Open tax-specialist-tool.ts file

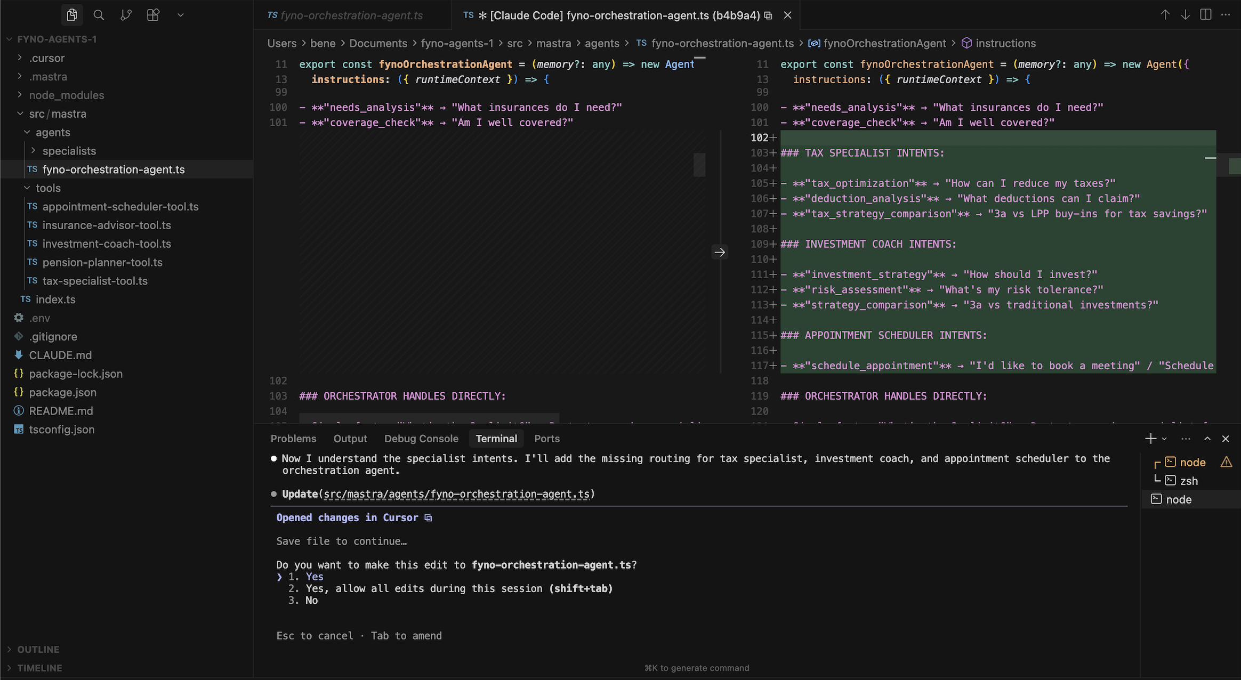pos(95,281)
